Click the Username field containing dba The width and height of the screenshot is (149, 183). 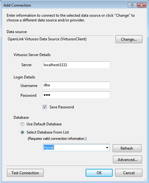(x=76, y=85)
